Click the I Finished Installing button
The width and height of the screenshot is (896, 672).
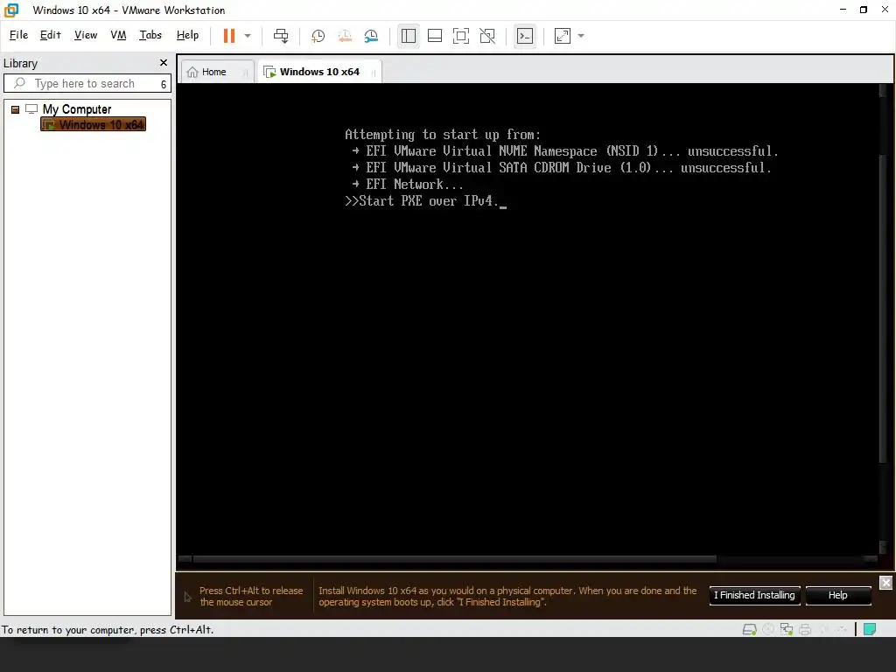[x=754, y=595]
